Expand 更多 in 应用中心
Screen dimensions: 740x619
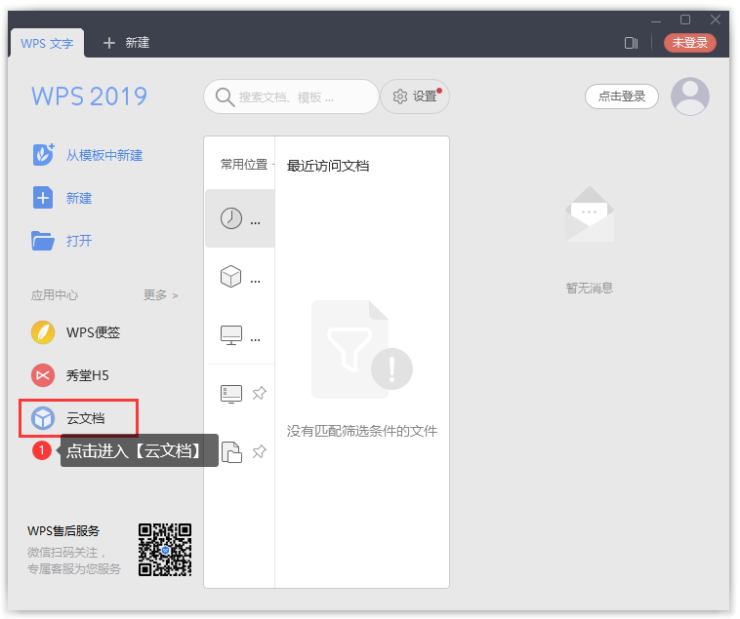tap(160, 295)
